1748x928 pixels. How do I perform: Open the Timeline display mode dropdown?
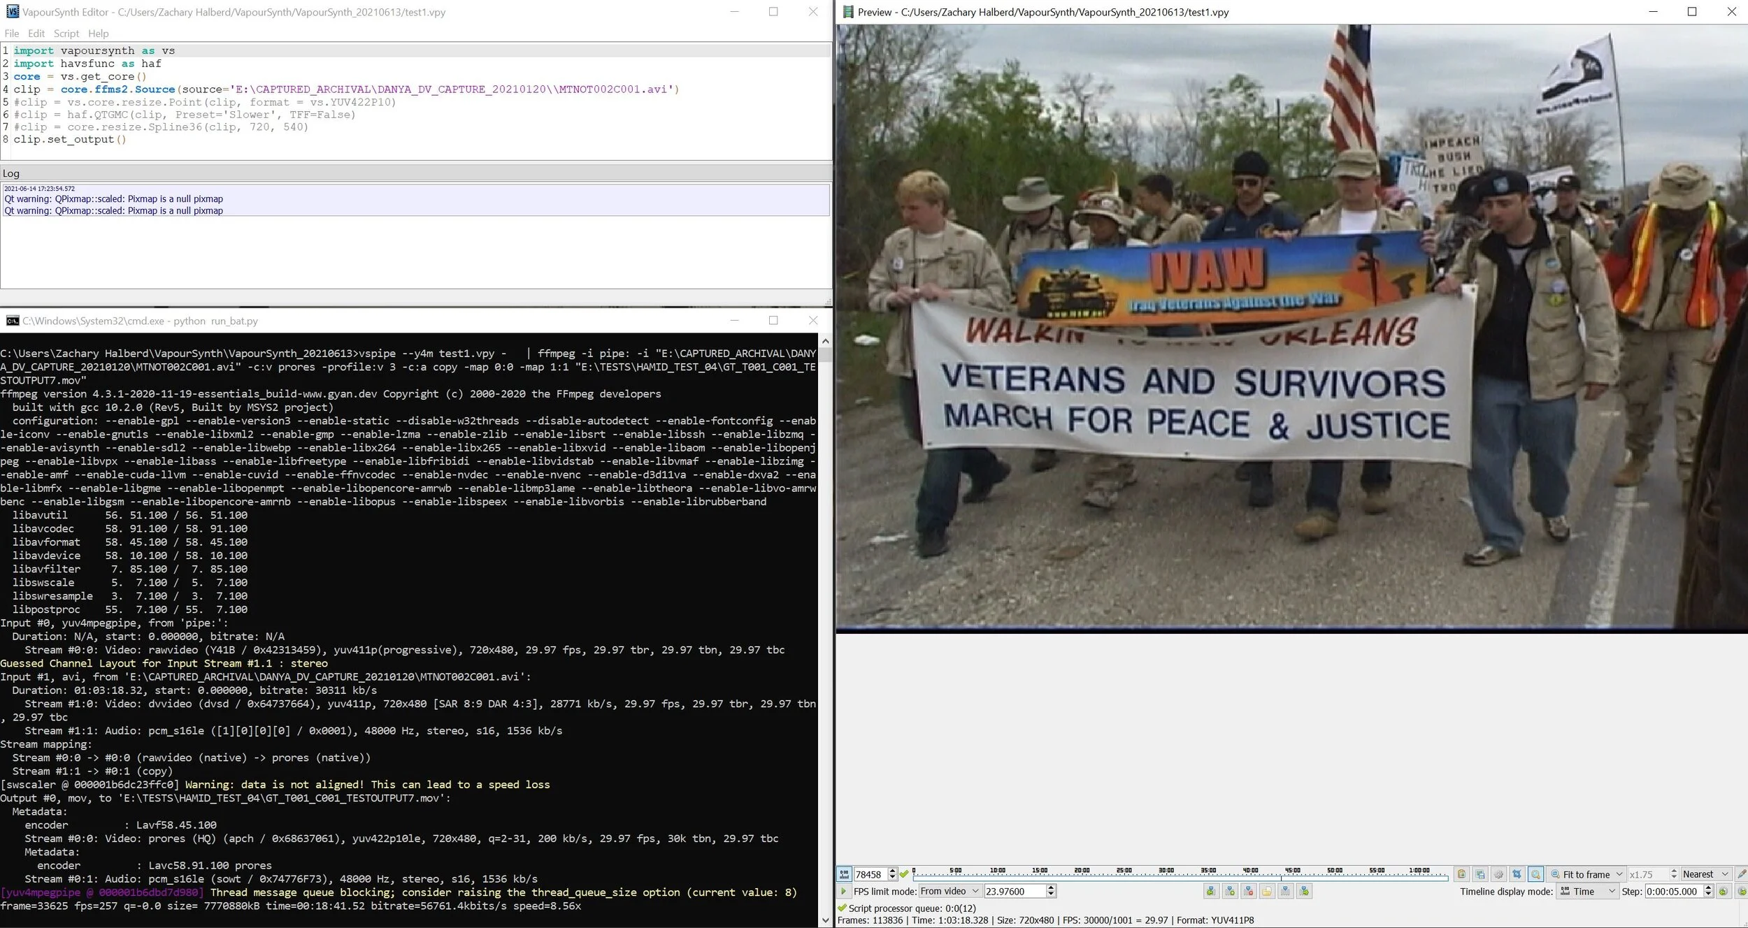pyautogui.click(x=1587, y=892)
